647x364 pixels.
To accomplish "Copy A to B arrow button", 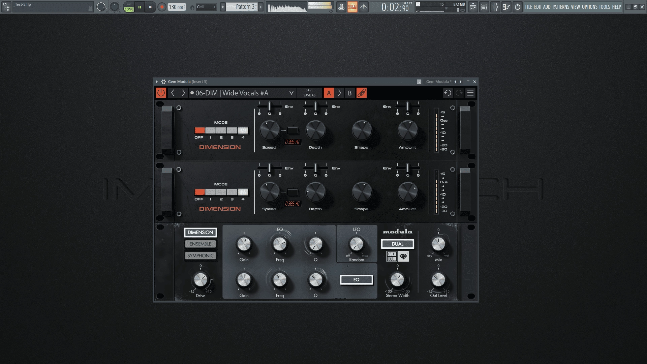I will point(339,93).
